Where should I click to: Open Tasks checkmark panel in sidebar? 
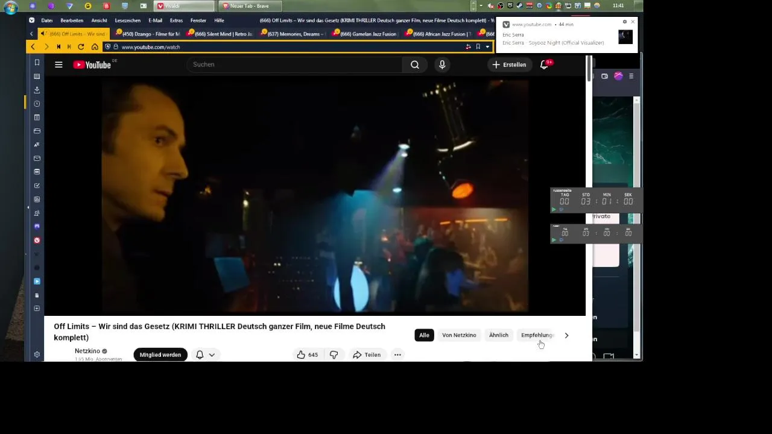37,186
